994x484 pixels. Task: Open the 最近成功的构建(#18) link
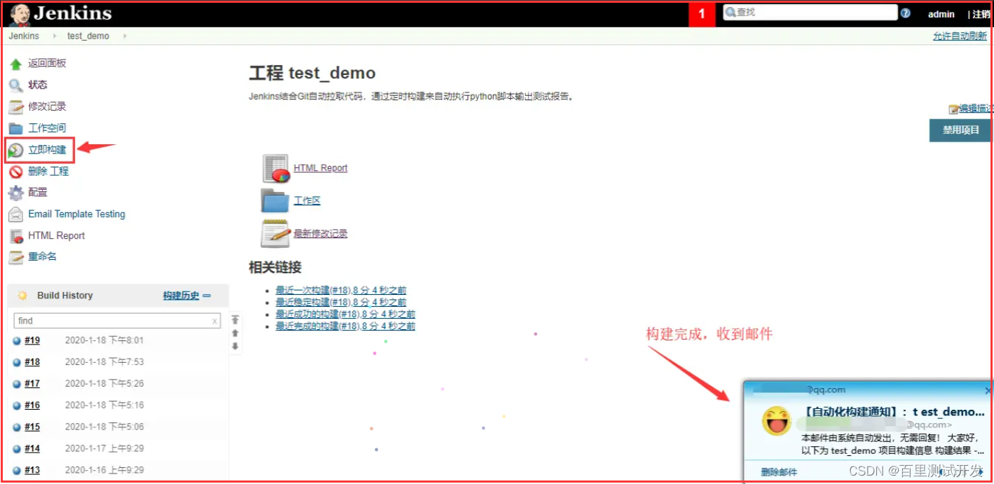pyautogui.click(x=346, y=314)
